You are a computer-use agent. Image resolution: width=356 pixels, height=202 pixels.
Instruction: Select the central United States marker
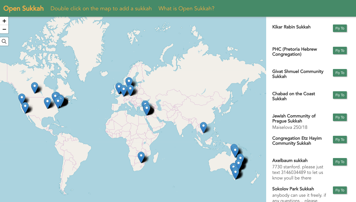(48, 103)
